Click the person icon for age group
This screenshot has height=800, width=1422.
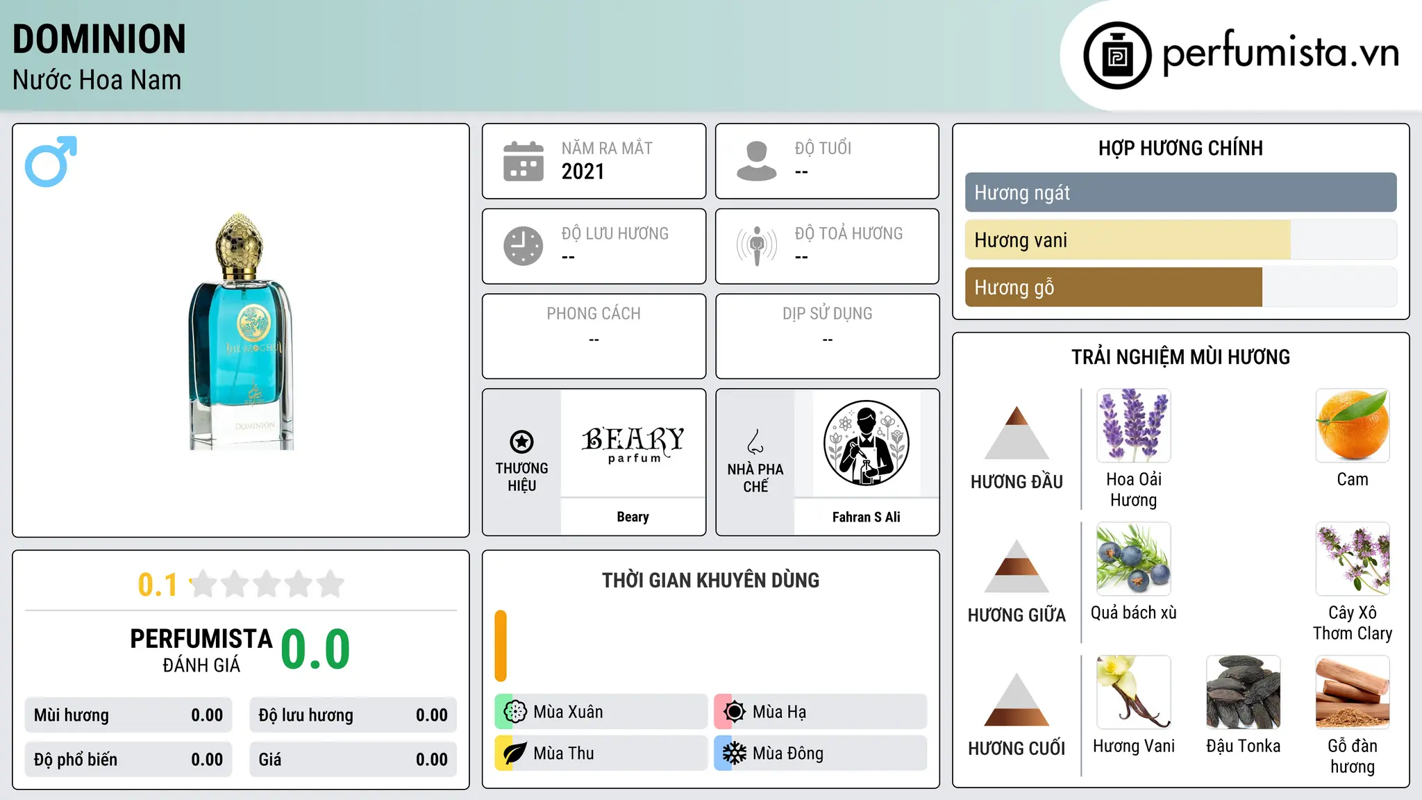(x=756, y=161)
